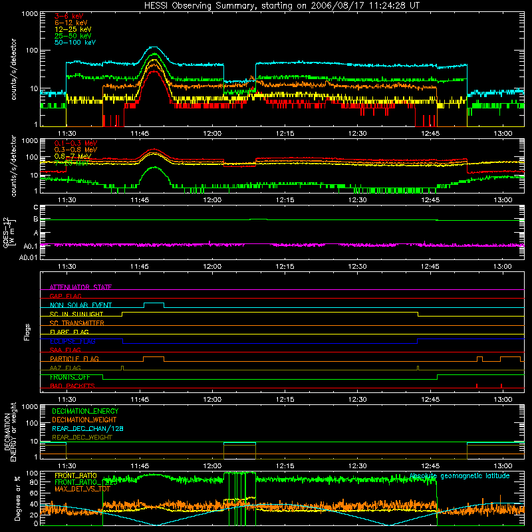Click the 'A0.1' tick on GOES axis
Image resolution: width=532 pixels, height=532 pixels.
click(x=30, y=246)
